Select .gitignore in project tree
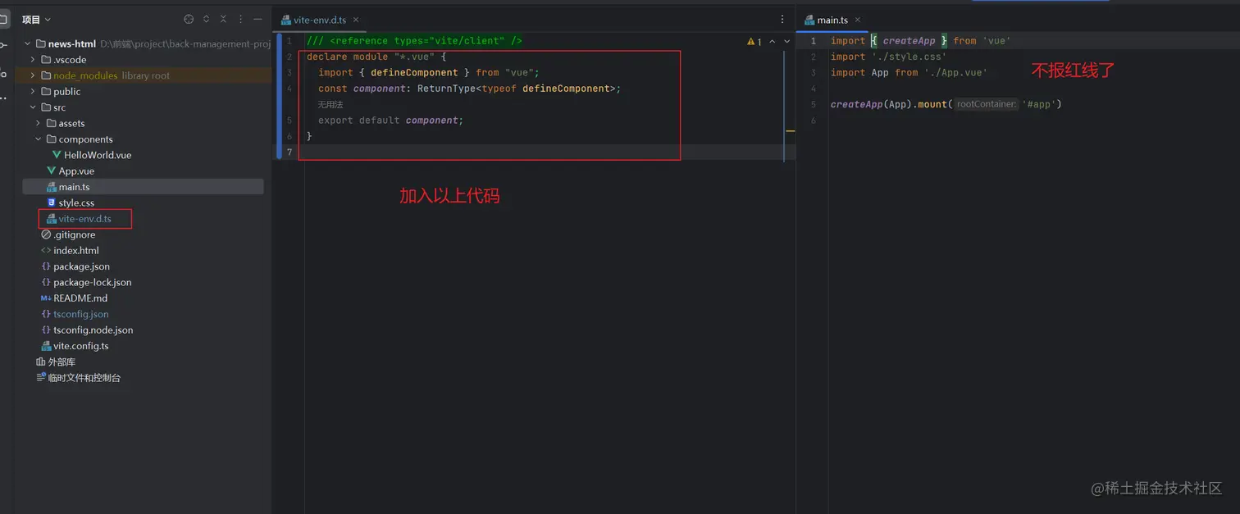 pos(75,234)
